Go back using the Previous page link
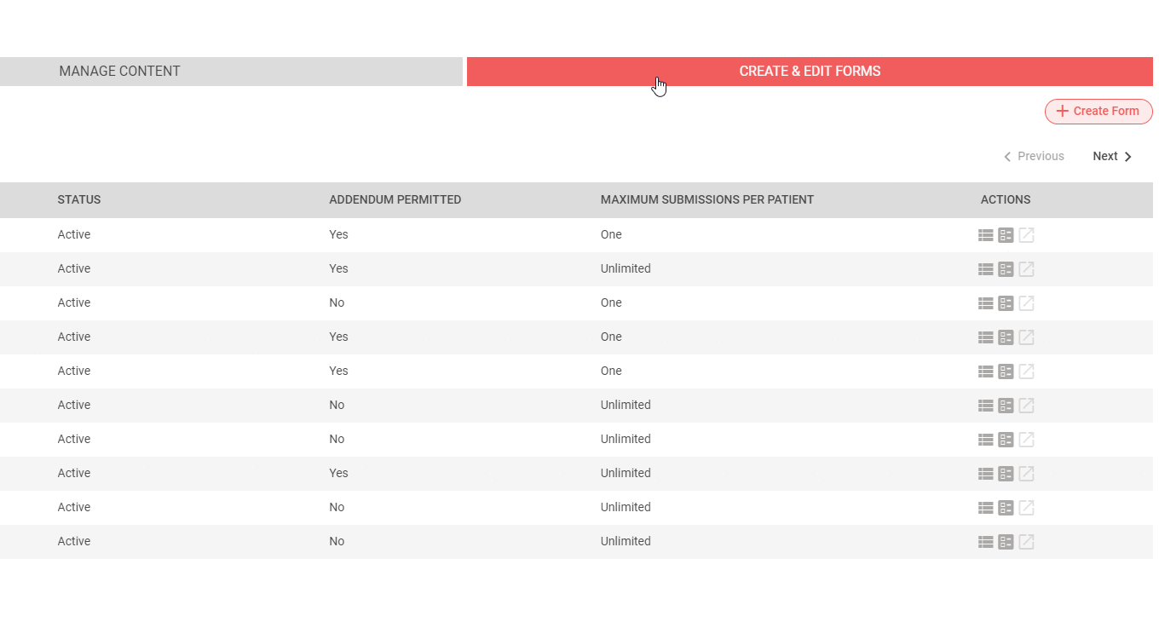This screenshot has height=622, width=1159. click(1034, 157)
